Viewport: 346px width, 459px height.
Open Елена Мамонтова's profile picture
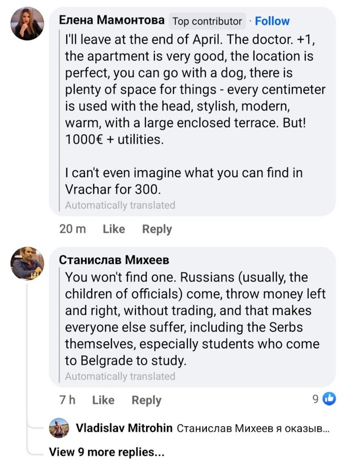click(x=27, y=24)
